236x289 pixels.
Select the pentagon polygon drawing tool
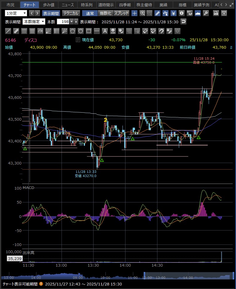(73, 31)
